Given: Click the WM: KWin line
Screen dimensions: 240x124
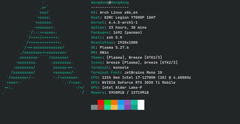Looking at the screenshot, I should coord(100,53).
